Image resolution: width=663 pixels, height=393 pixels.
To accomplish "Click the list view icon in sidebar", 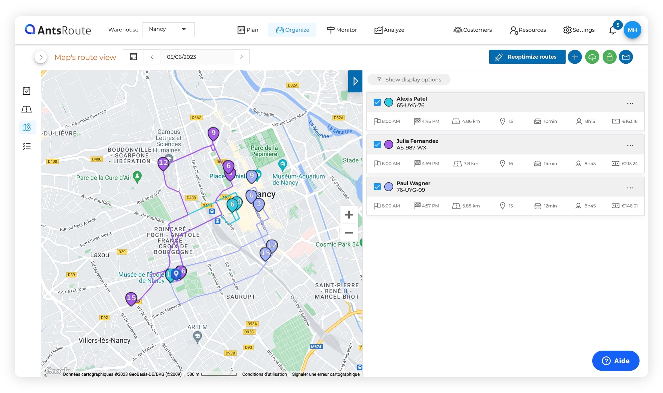I will click(x=27, y=145).
